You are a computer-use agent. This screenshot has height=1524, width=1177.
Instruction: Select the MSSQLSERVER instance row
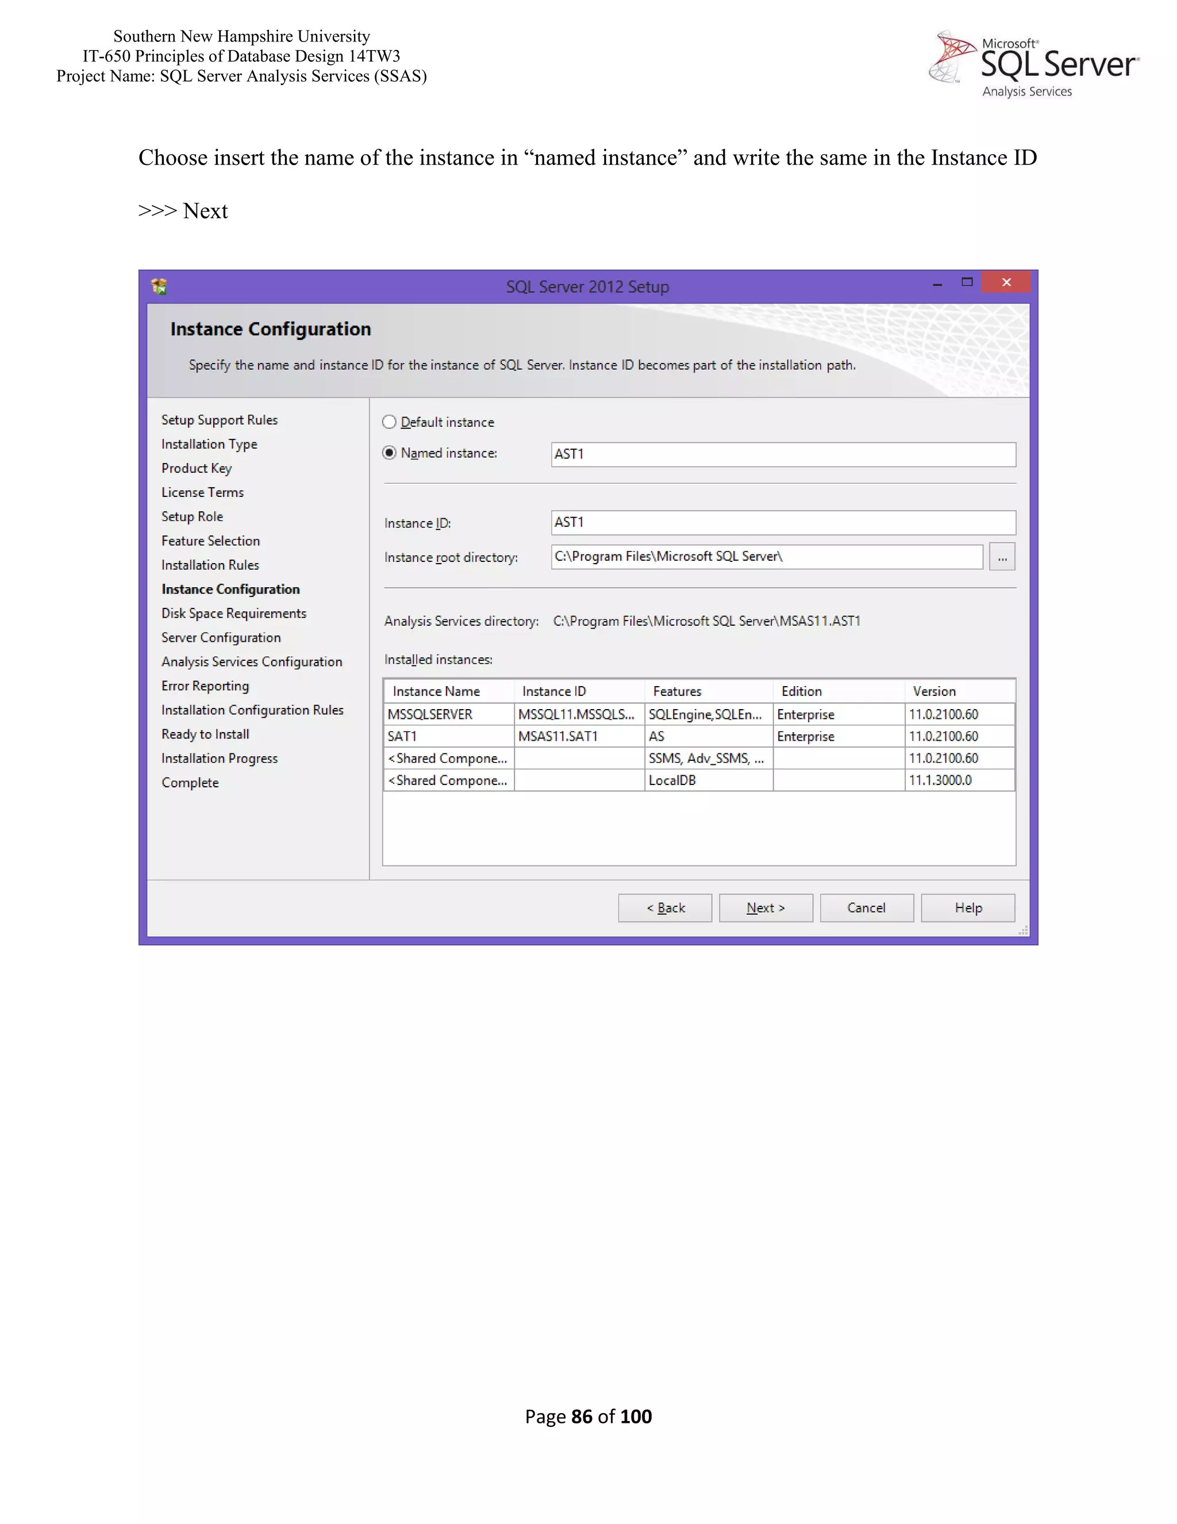tap(699, 714)
